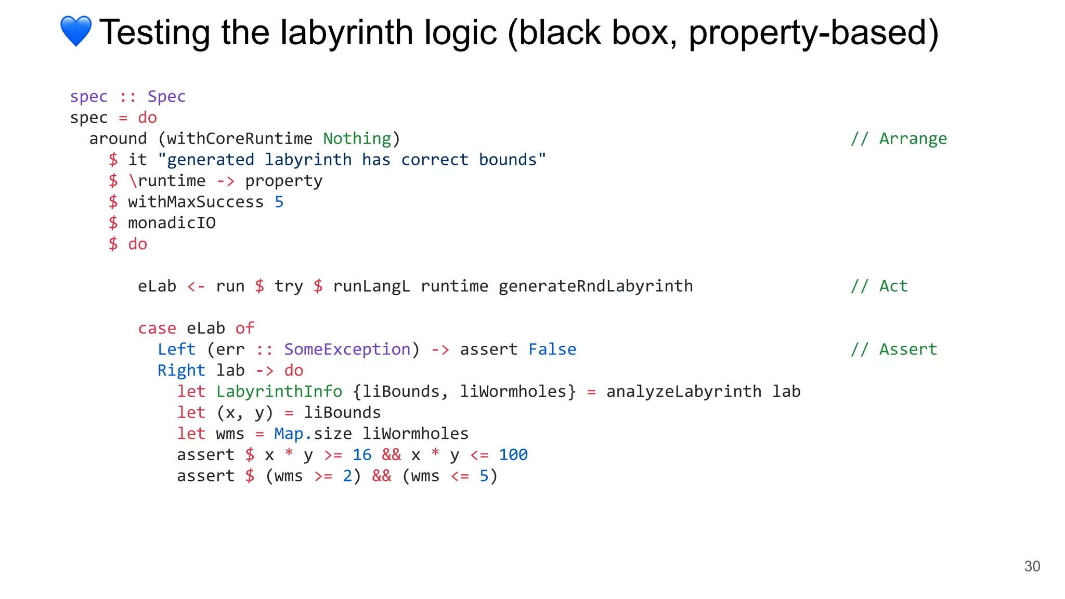
Task: Click the blue heart icon in title
Action: (76, 31)
